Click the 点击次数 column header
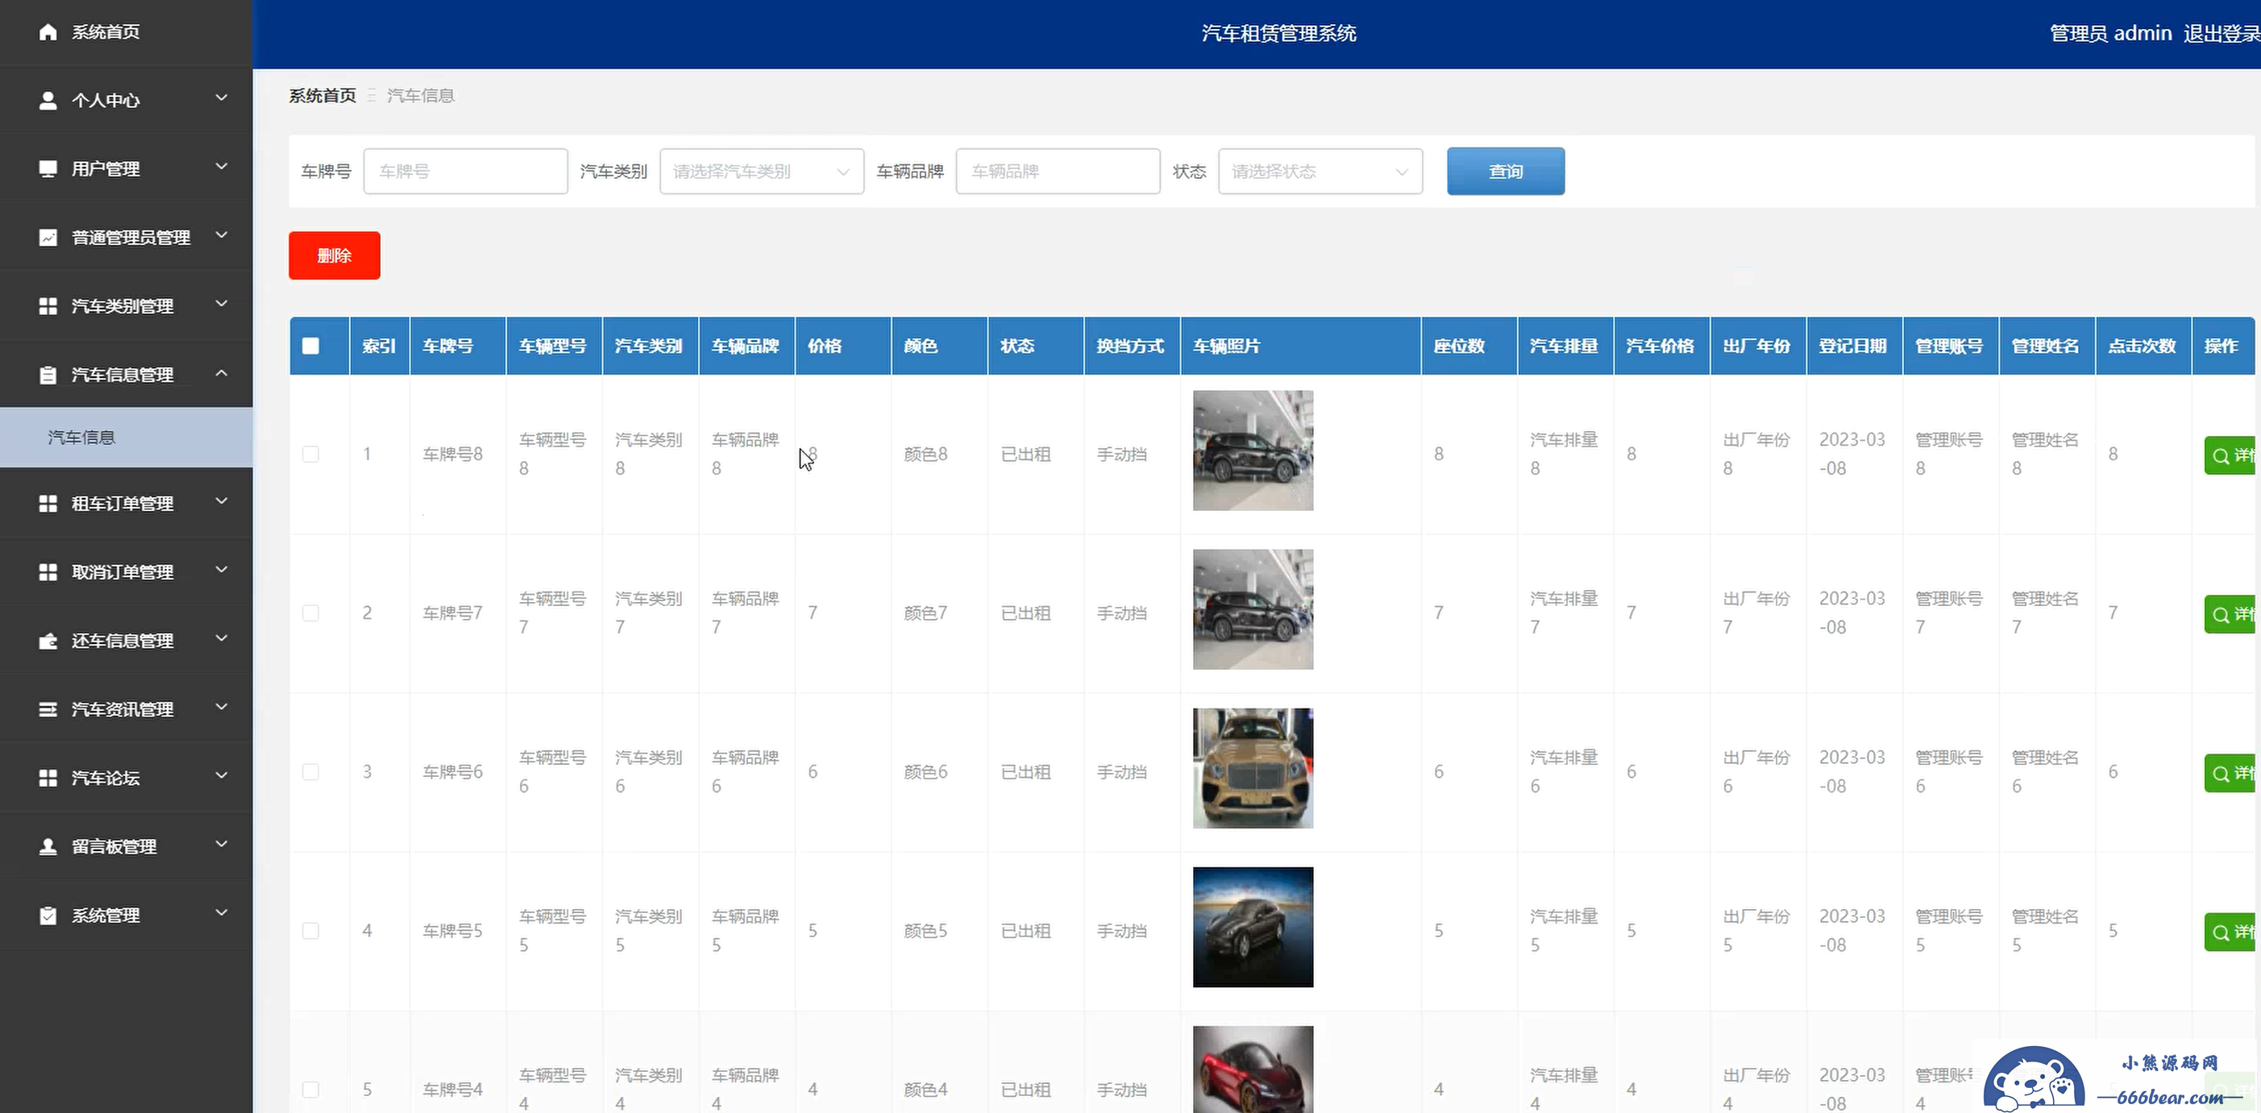 2142,346
